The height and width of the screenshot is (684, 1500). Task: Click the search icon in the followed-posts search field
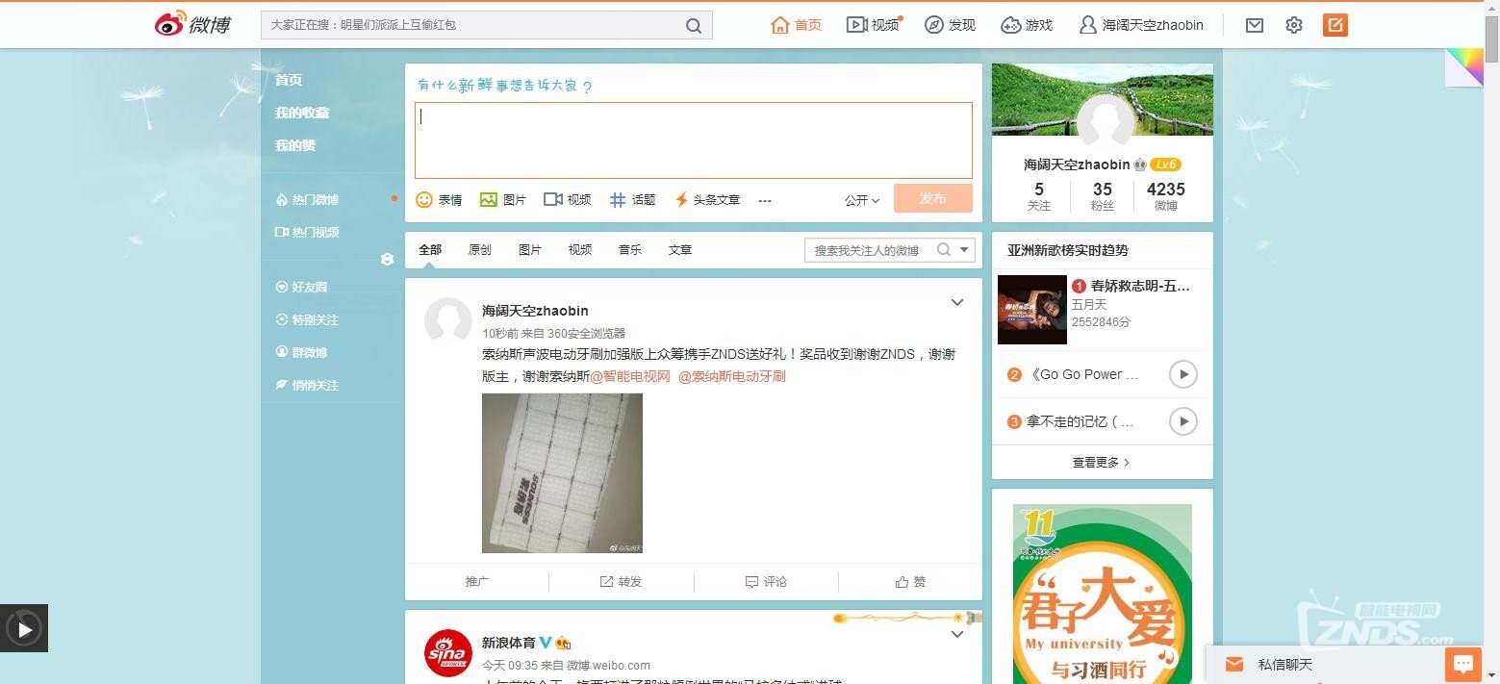[944, 250]
